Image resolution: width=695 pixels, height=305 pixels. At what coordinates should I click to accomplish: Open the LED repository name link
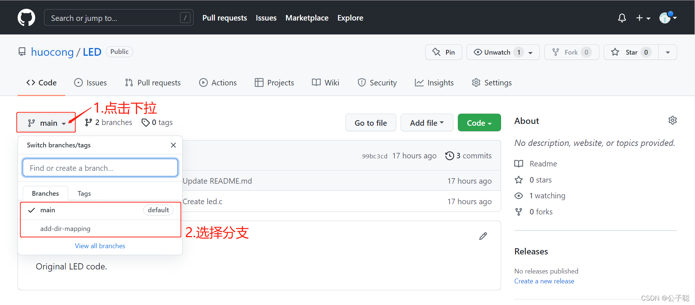click(92, 52)
